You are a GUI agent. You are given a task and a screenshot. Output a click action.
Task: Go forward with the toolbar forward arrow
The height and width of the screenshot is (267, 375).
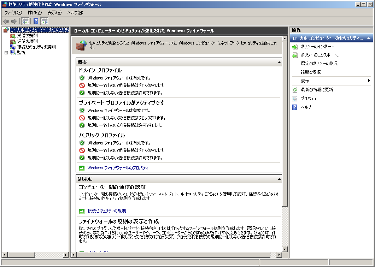coord(14,22)
